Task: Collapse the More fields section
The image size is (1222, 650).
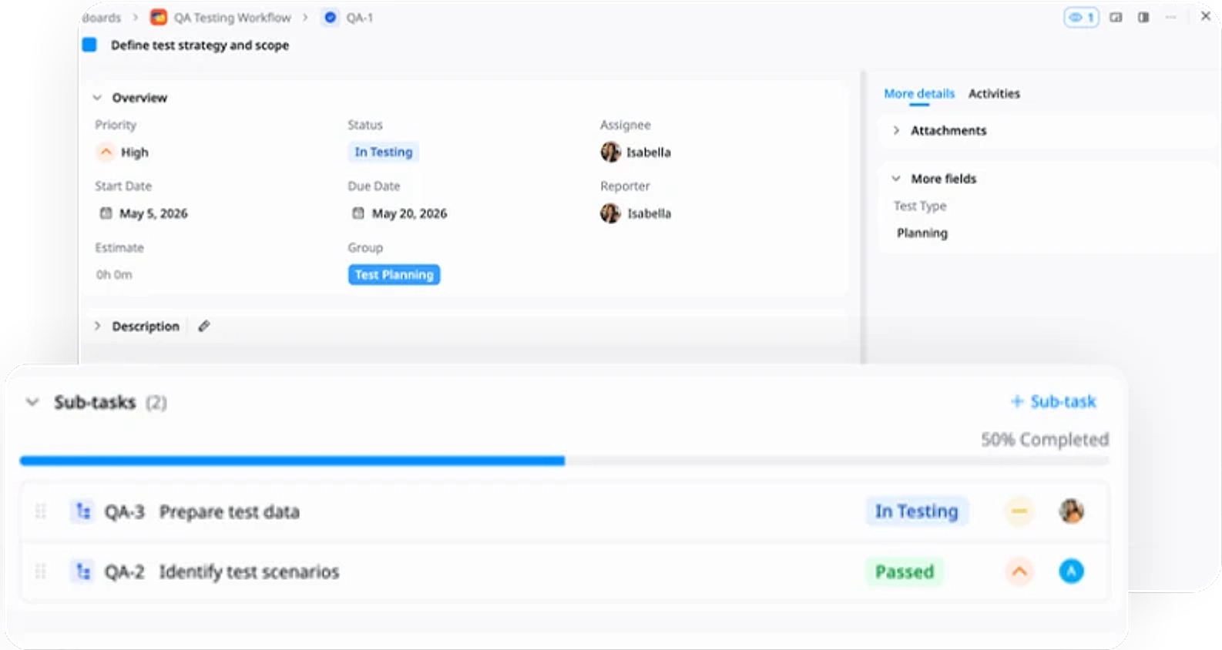Action: (x=896, y=179)
